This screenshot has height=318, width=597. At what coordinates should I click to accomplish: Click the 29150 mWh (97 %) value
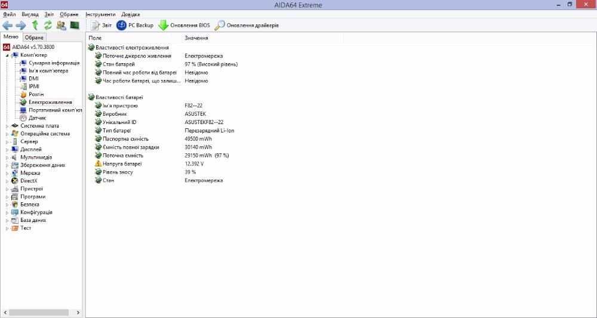pyautogui.click(x=207, y=156)
